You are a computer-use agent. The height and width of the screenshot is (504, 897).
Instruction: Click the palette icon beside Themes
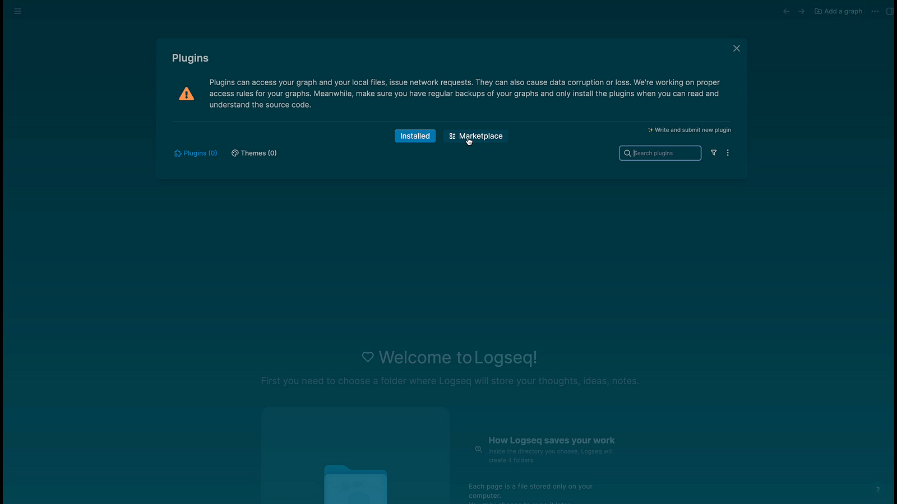click(235, 153)
